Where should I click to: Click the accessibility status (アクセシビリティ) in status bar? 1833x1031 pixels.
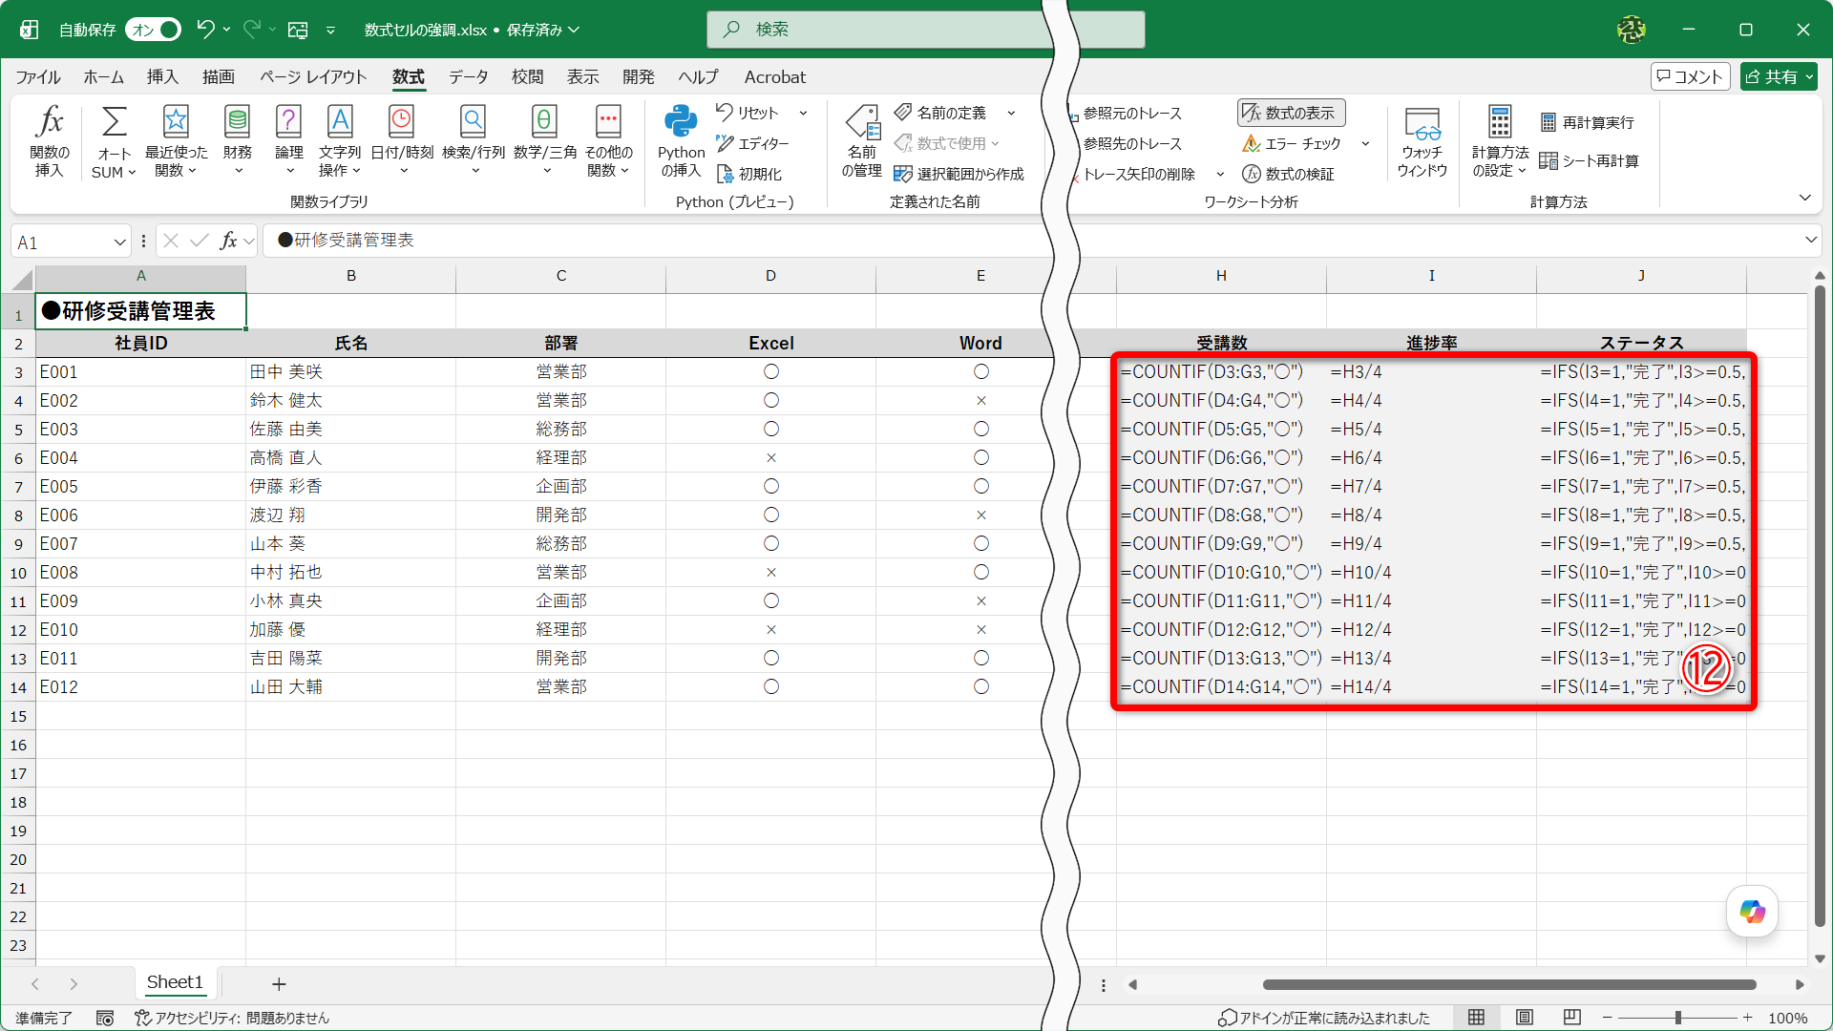point(232,1019)
